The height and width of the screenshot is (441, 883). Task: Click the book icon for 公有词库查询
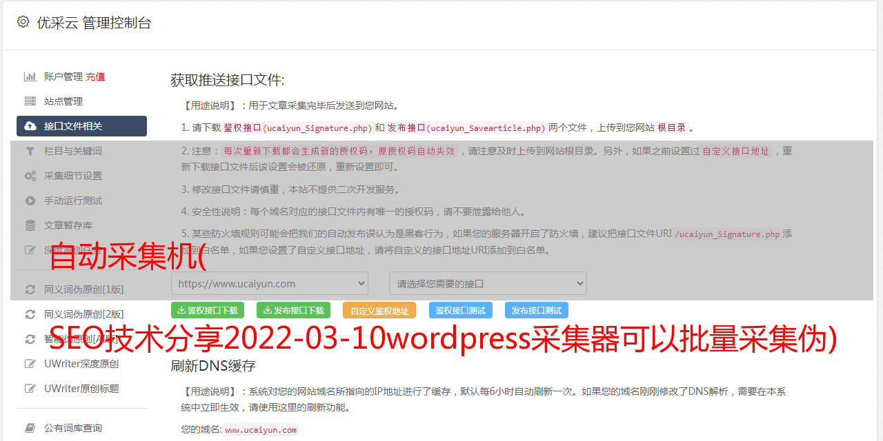pos(30,428)
